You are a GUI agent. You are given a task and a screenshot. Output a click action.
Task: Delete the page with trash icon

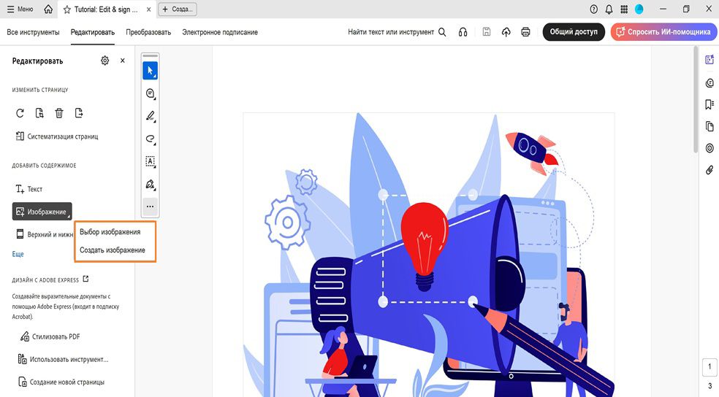click(x=59, y=113)
